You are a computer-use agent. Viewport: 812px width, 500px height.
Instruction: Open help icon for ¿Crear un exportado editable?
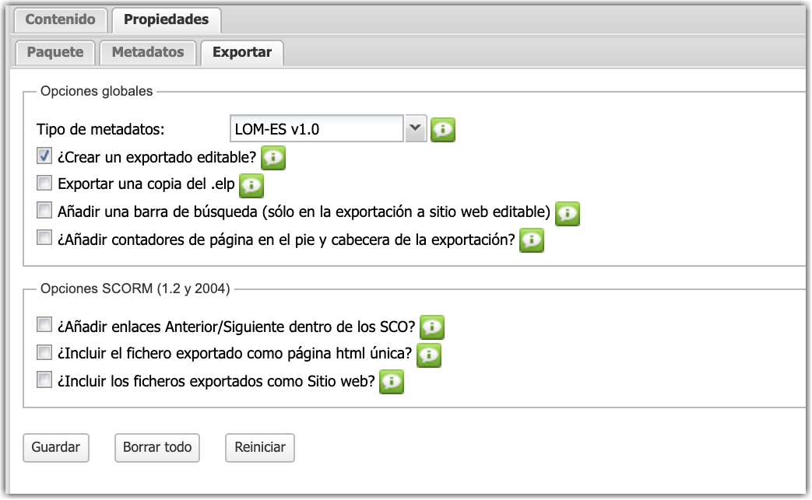pyautogui.click(x=273, y=158)
